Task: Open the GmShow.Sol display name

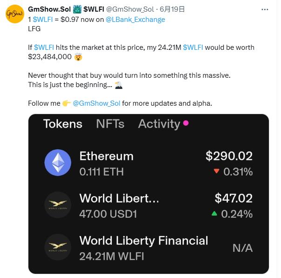Action: (49, 9)
